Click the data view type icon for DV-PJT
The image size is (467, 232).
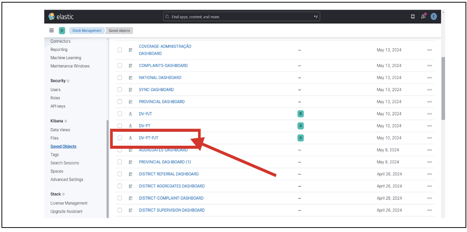[131, 114]
